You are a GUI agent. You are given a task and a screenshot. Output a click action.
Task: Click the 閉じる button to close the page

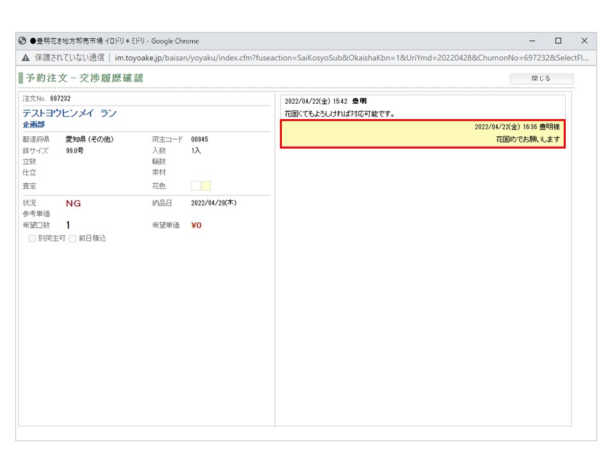(541, 79)
